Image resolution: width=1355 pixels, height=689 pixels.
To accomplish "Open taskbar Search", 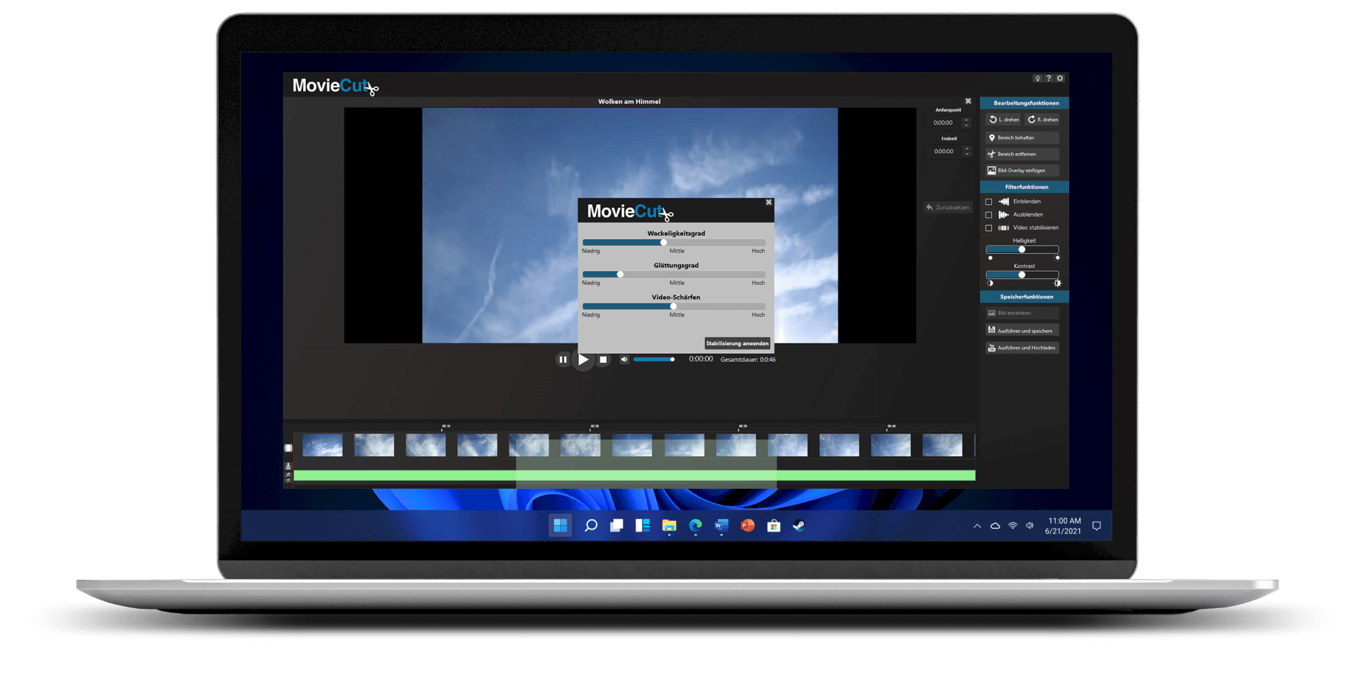I will point(591,525).
